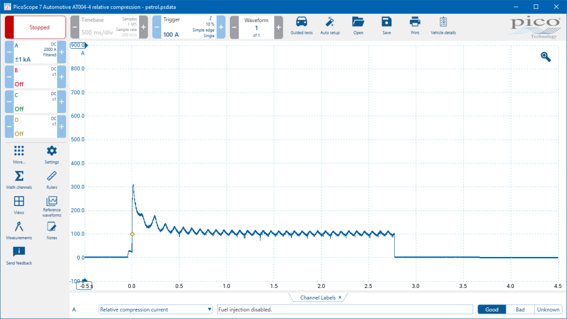Open the More... apps menu
Viewport: 567px width, 319px height.
(x=19, y=155)
